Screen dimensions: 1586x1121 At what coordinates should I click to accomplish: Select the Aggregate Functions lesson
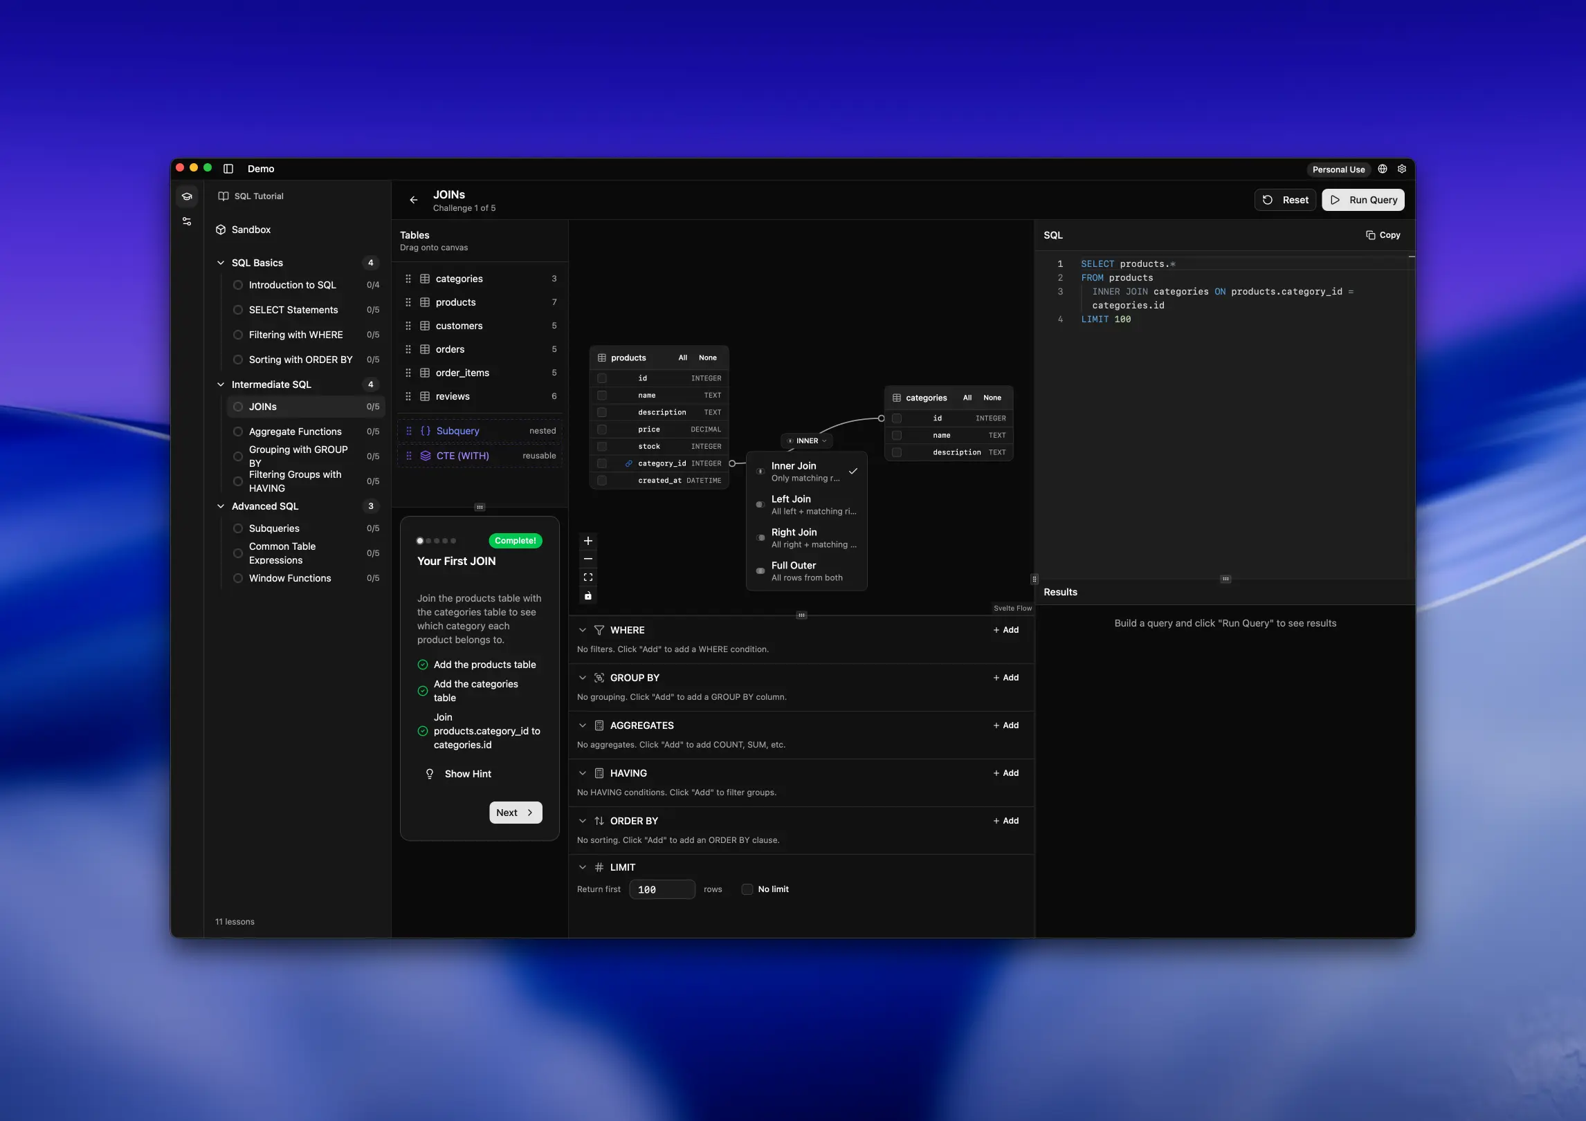pos(295,432)
